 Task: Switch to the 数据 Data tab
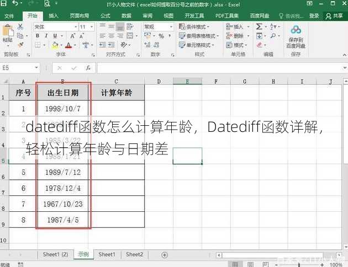click(x=126, y=16)
